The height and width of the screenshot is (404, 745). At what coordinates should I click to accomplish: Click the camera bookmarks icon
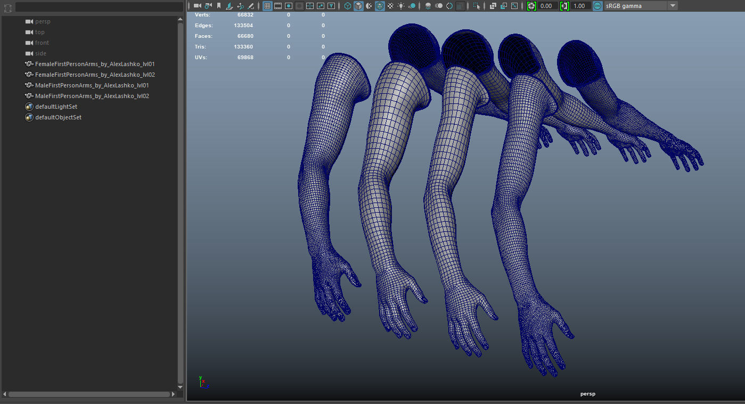pyautogui.click(x=218, y=6)
